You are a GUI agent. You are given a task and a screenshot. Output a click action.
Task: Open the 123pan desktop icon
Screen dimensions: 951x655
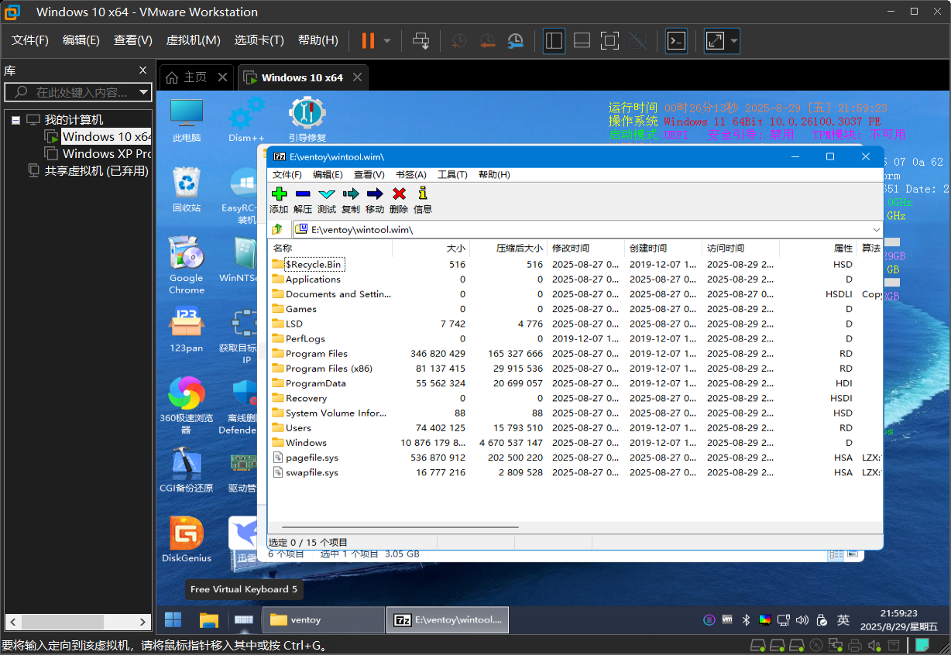click(187, 331)
